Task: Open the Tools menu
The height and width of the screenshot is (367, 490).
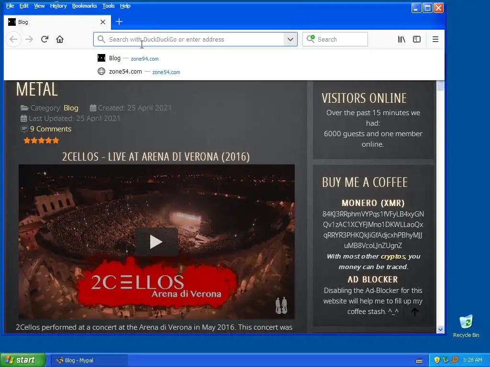Action: click(109, 6)
